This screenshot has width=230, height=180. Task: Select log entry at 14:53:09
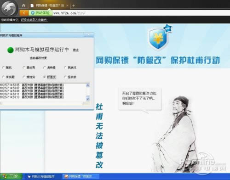point(32,91)
